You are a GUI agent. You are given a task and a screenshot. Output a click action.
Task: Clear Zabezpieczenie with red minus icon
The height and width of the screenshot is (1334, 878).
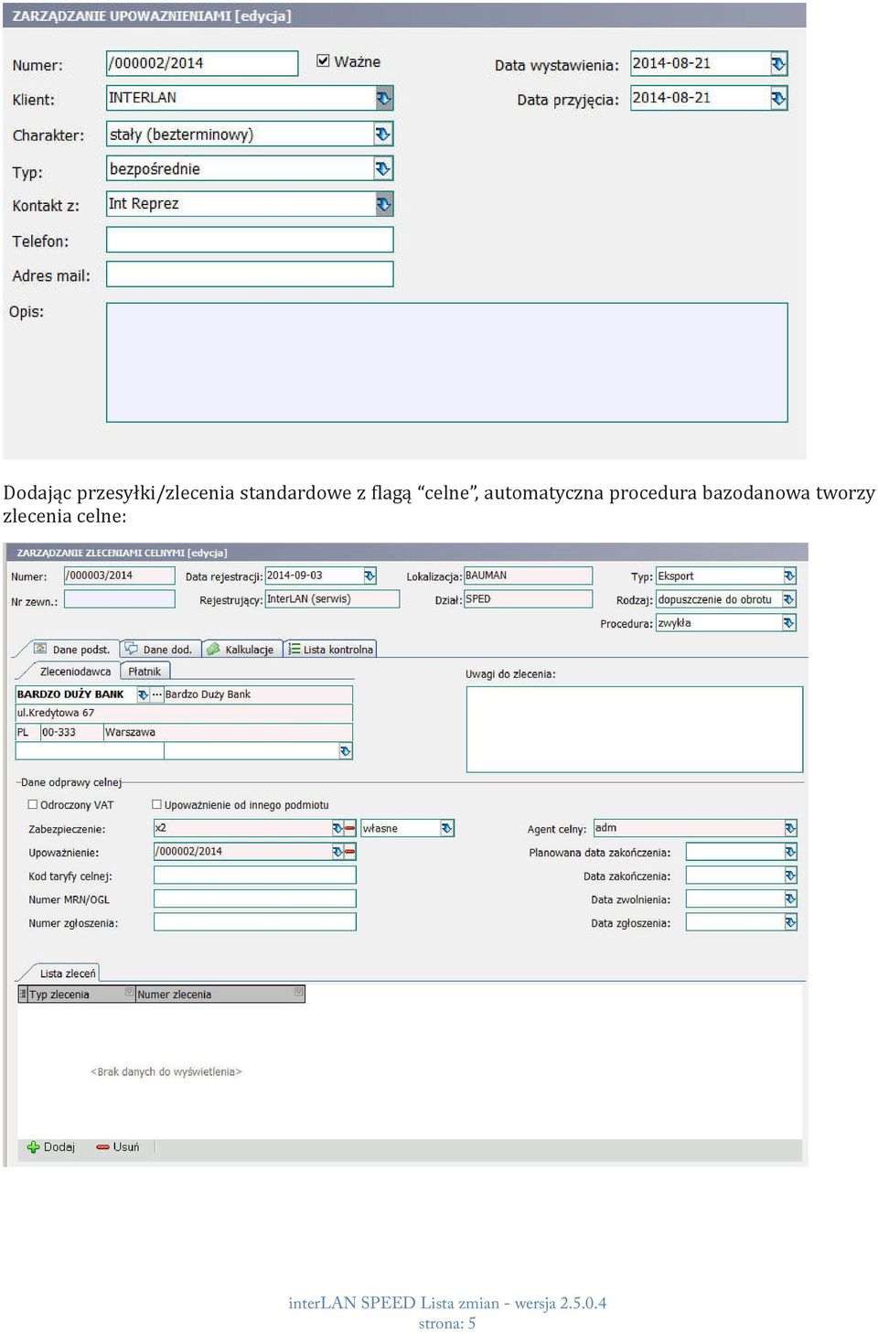[349, 828]
